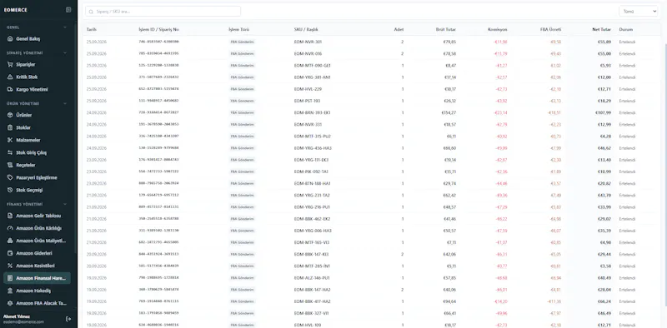Collapse the SİPARİŞ YÖNETİMİ section chevron
667x328 pixels.
pos(65,53)
